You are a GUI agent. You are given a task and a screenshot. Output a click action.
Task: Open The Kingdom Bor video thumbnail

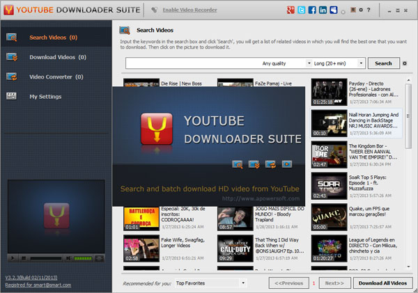click(x=330, y=155)
